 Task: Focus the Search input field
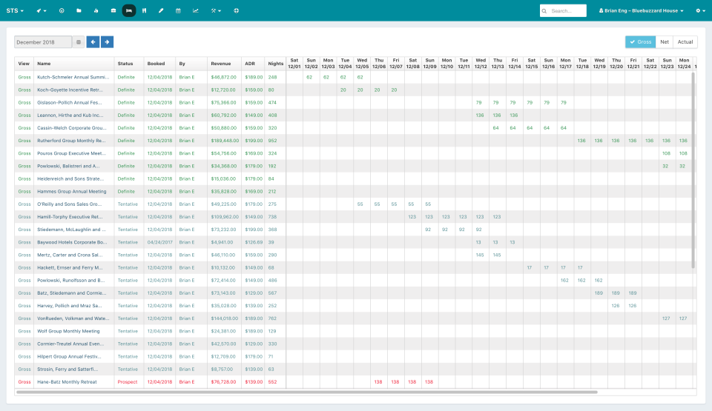point(563,11)
